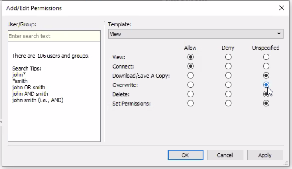Apply the permission changes
292x169 pixels.
pos(265,155)
